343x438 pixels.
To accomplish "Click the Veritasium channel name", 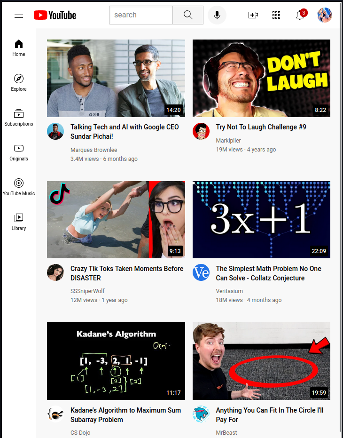I will click(x=229, y=291).
